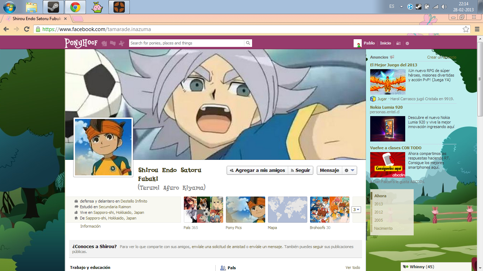The image size is (483, 271).
Task: Go back using the browser back arrow
Action: point(6,29)
